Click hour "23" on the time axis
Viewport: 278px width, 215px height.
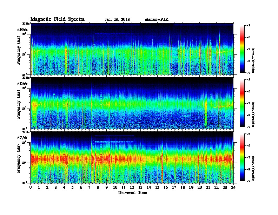225,187
